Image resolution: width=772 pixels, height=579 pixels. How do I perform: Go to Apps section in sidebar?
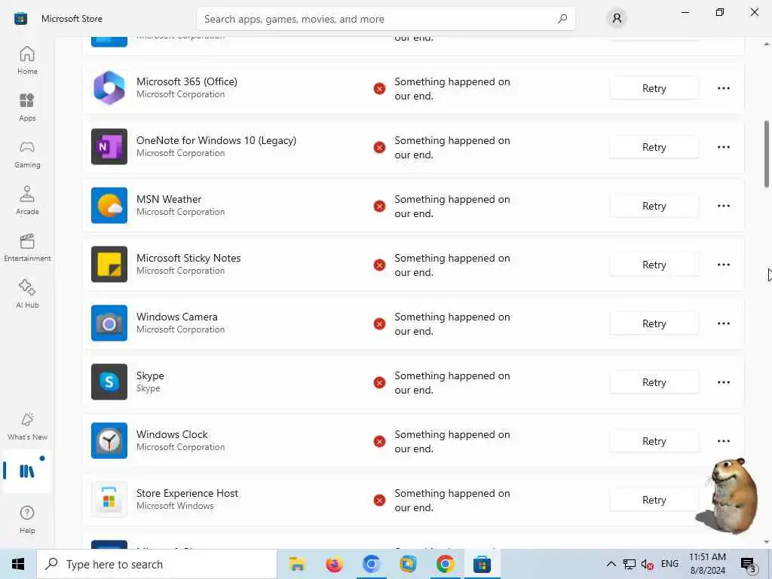[27, 107]
